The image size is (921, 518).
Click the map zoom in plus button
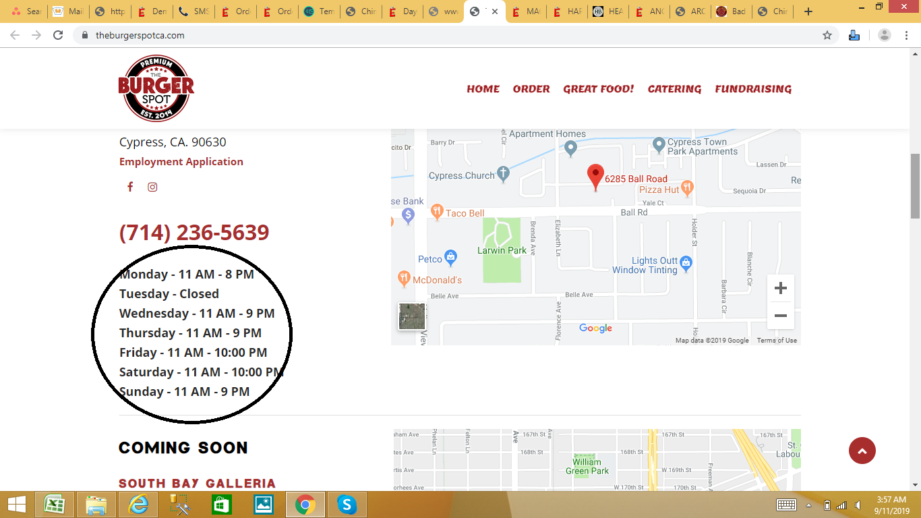point(780,289)
